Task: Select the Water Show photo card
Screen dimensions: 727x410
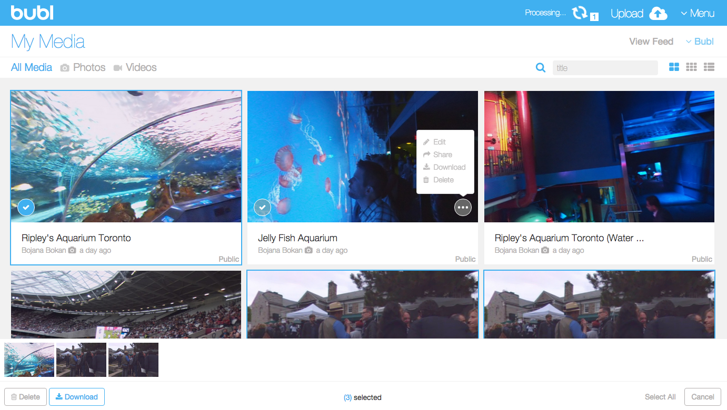Action: pyautogui.click(x=599, y=156)
